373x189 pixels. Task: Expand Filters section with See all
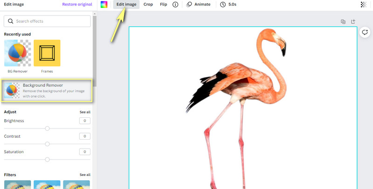tap(85, 175)
